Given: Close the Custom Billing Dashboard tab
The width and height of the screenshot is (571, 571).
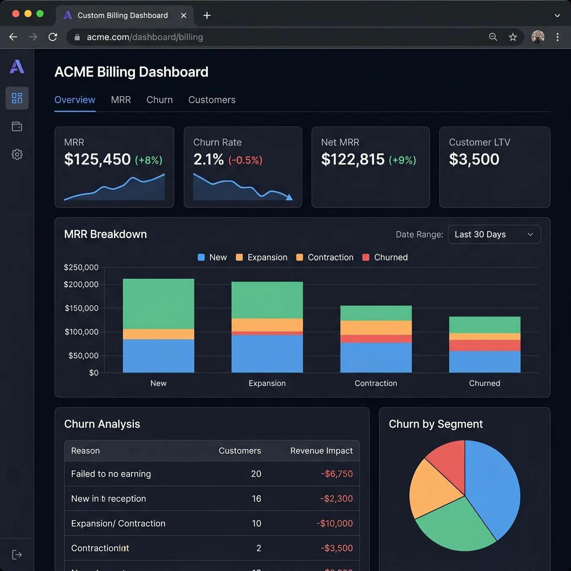Looking at the screenshot, I should pyautogui.click(x=184, y=16).
